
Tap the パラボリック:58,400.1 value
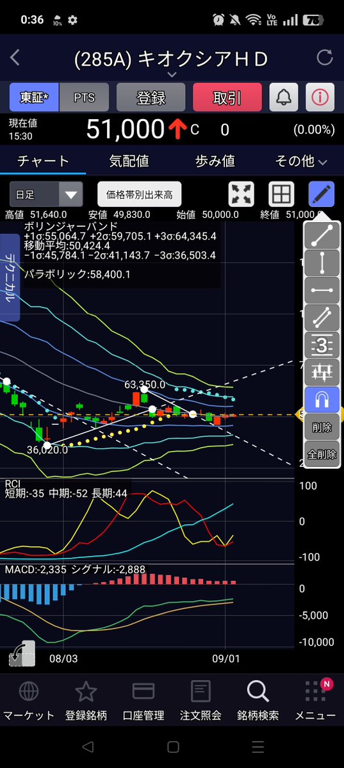coord(77,274)
